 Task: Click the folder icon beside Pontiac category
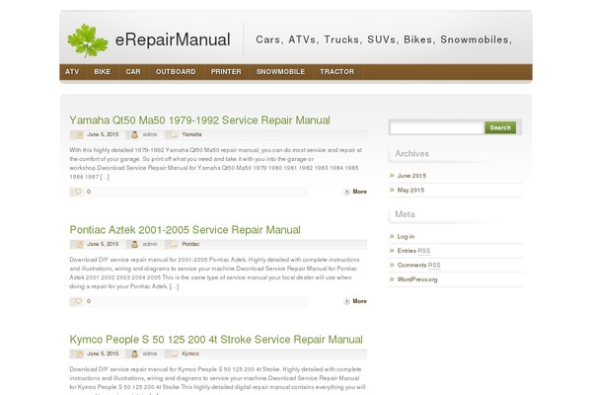pyautogui.click(x=174, y=244)
